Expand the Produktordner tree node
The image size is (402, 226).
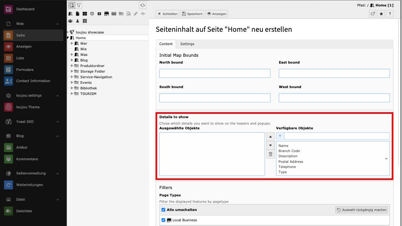tap(72, 66)
